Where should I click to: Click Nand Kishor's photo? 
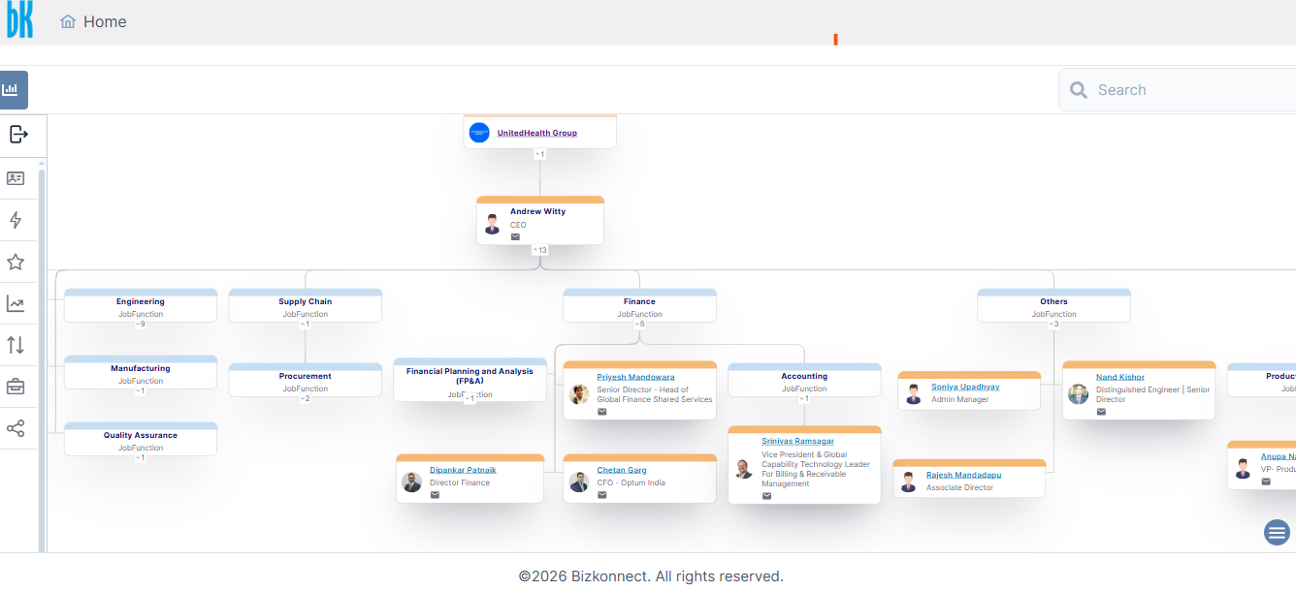(x=1079, y=393)
